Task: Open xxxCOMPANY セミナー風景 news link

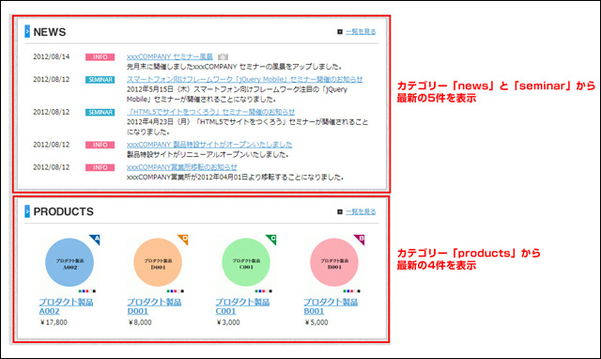Action: (170, 56)
